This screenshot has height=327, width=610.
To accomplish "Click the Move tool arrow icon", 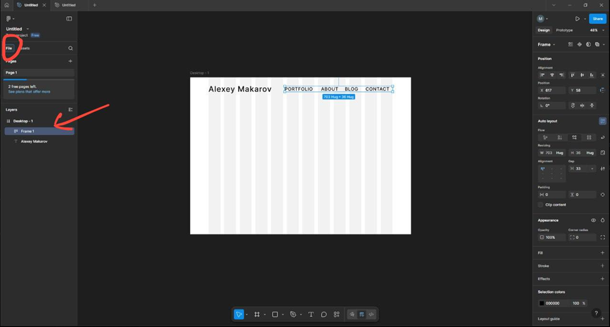I will click(x=239, y=314).
